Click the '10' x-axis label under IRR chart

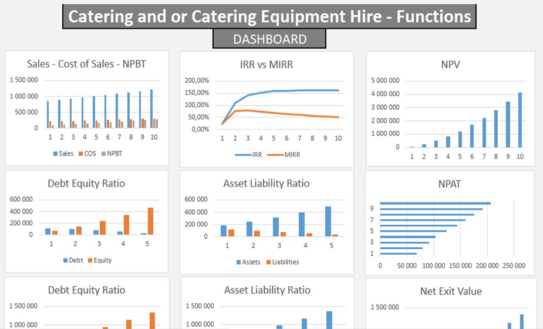tap(338, 138)
